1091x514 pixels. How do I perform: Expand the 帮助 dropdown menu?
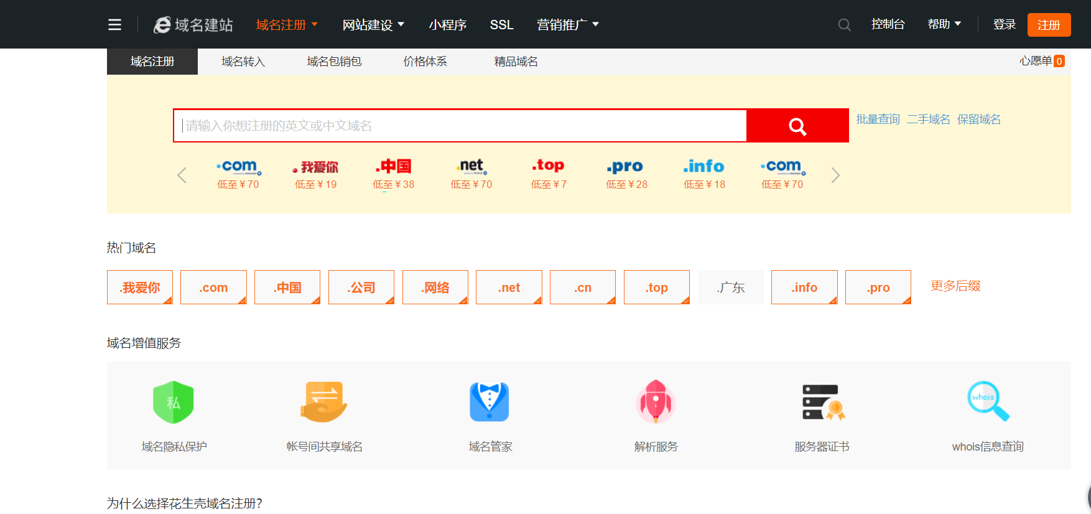(944, 24)
